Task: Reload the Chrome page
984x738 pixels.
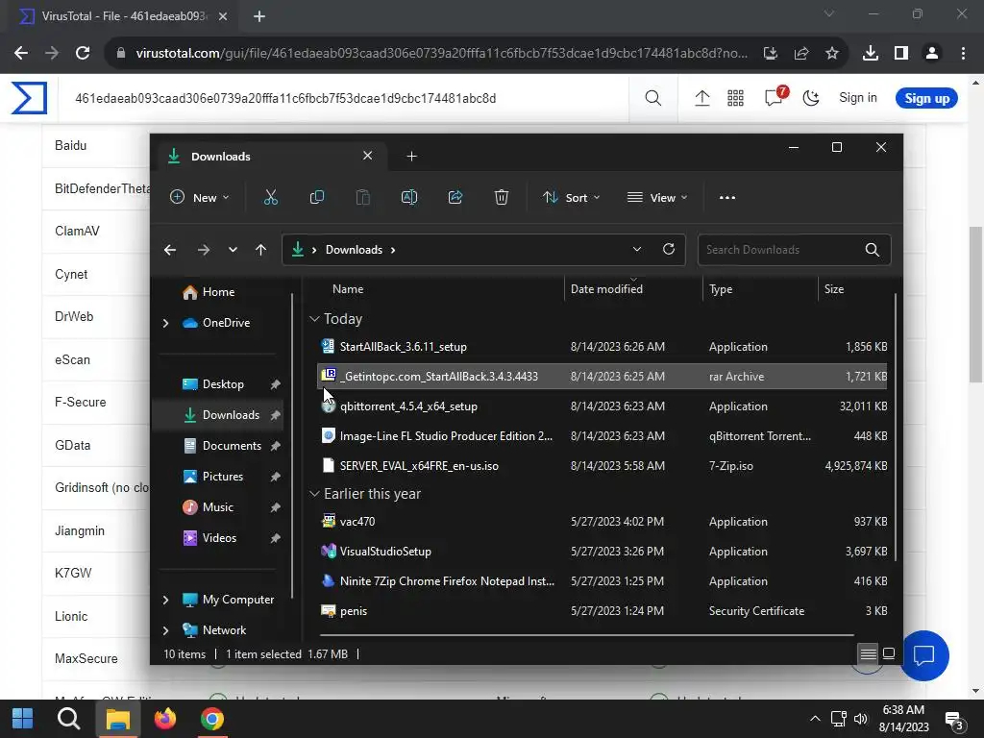Action: click(x=83, y=54)
